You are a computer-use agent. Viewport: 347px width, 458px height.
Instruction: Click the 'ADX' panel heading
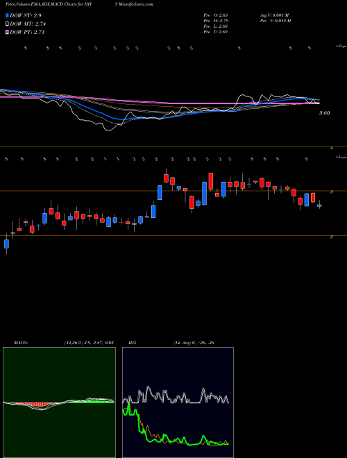pos(132,342)
